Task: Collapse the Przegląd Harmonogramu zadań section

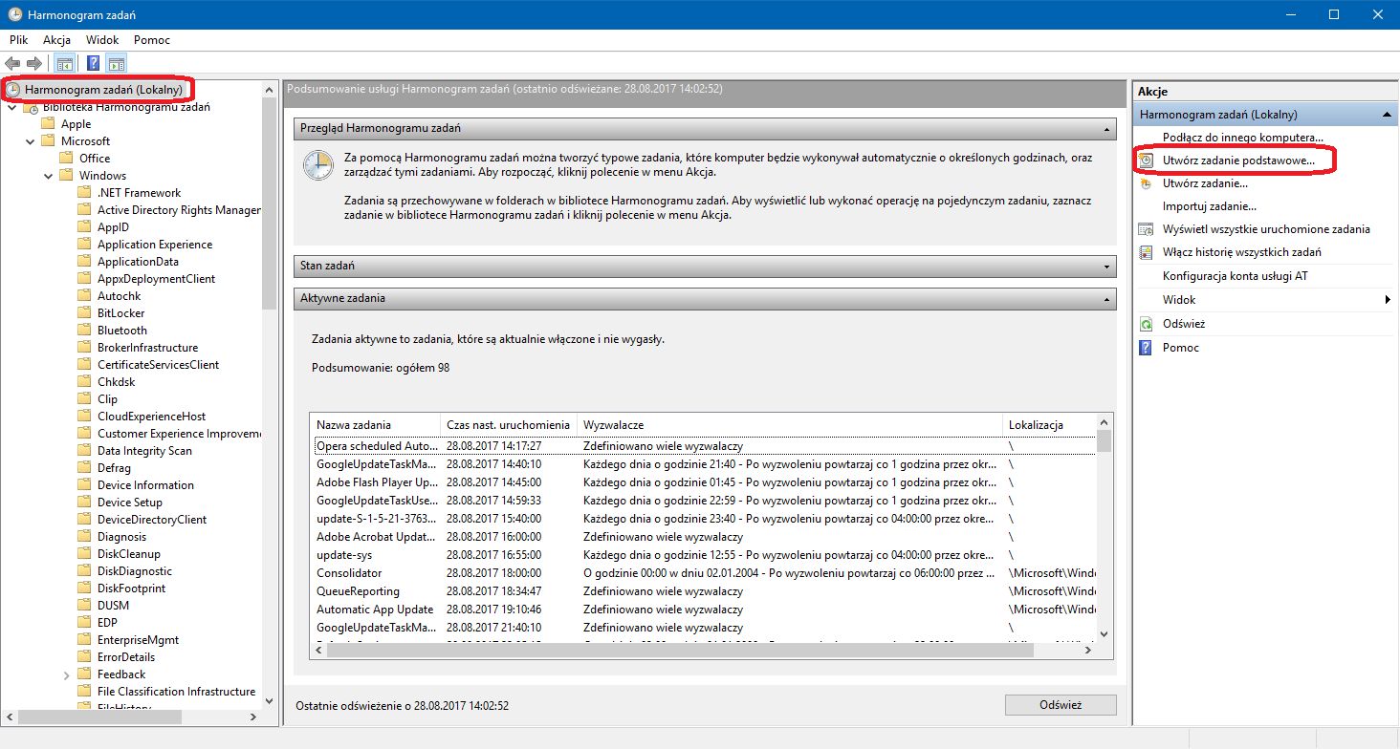Action: pyautogui.click(x=1106, y=128)
